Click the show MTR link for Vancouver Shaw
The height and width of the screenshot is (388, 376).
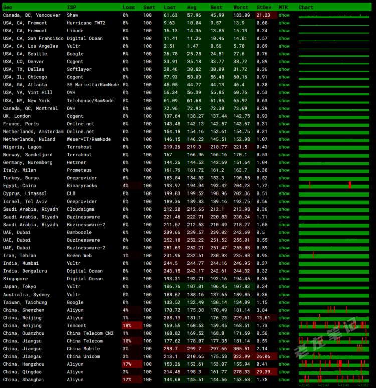click(x=284, y=15)
